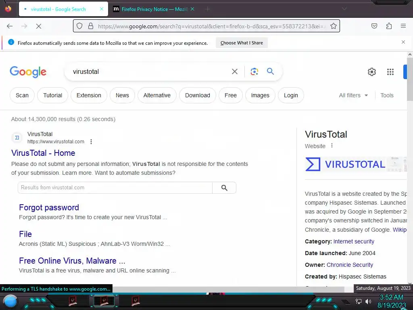The image size is (413, 310).
Task: Click the Google search magnifier button
Action: [271, 71]
